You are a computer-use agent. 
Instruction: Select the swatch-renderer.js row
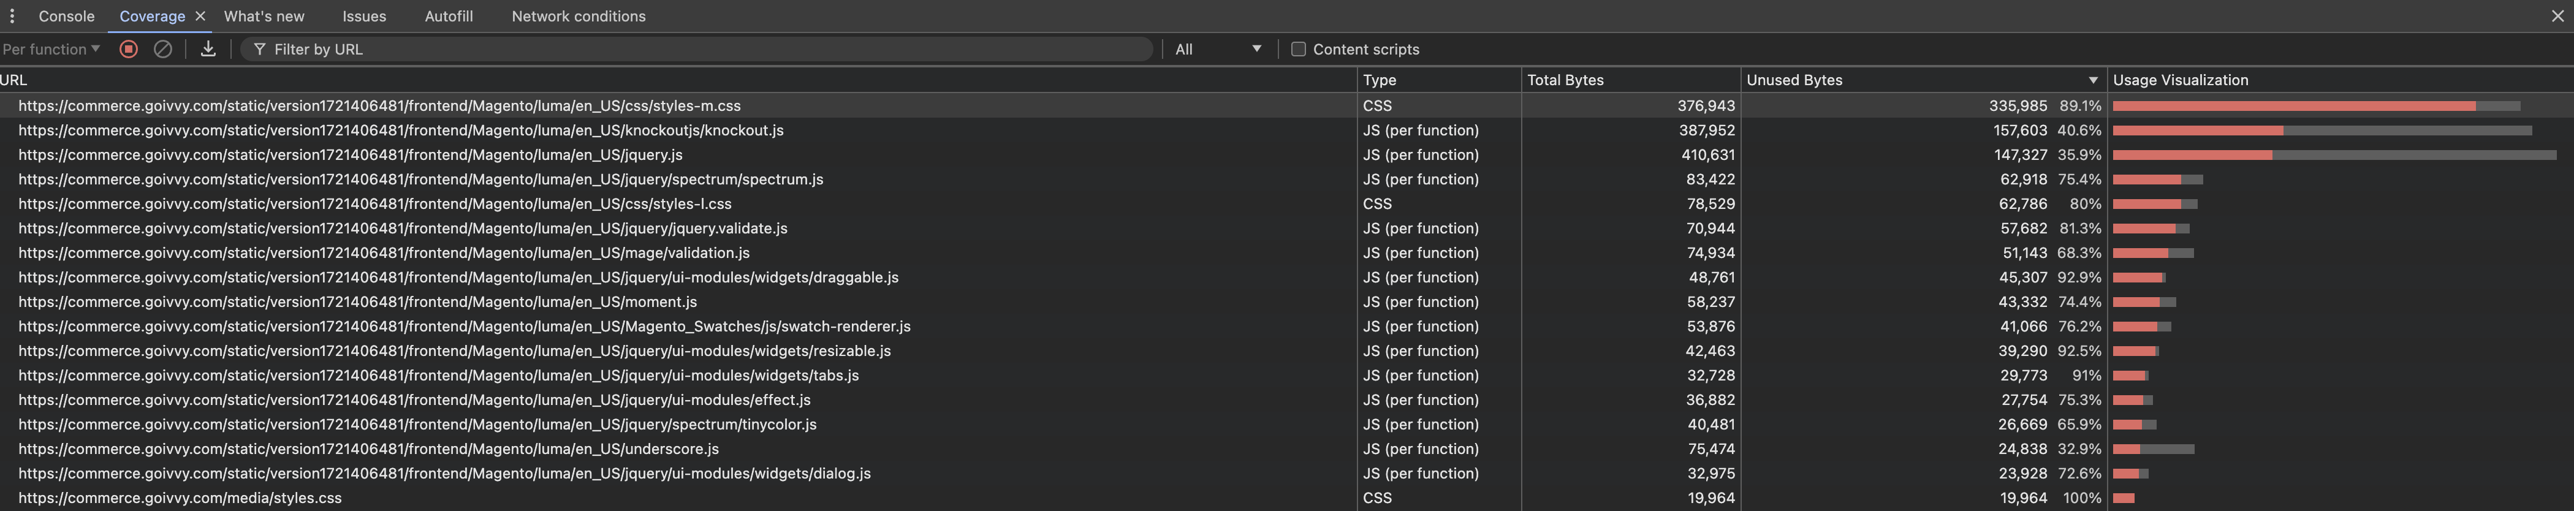pyautogui.click(x=1287, y=327)
